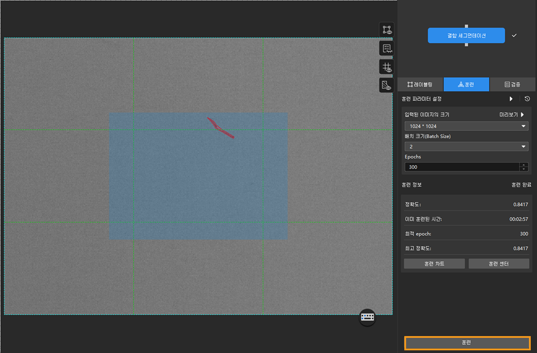Image resolution: width=537 pixels, height=353 pixels.
Task: Select the red defect annotation on image
Action: pyautogui.click(x=220, y=128)
